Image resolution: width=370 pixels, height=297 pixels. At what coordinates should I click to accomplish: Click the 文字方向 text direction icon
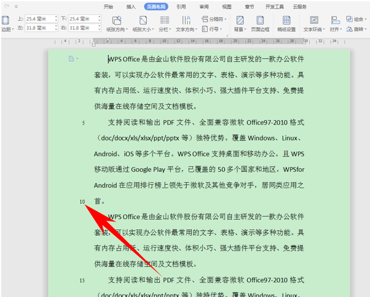pyautogui.click(x=186, y=20)
